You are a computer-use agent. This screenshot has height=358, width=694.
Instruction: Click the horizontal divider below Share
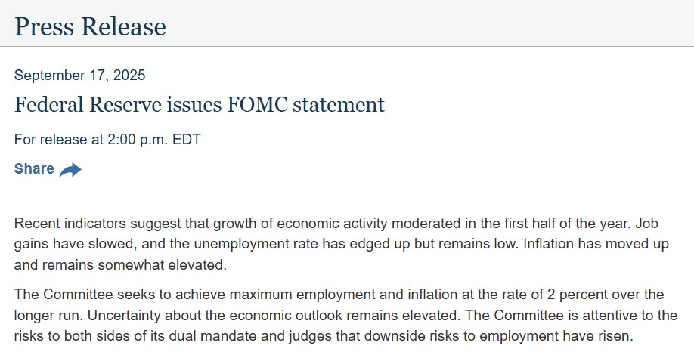pyautogui.click(x=354, y=199)
